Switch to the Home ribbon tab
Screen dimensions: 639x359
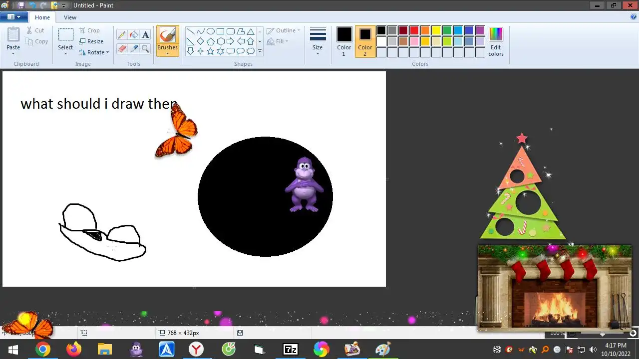[x=42, y=17]
